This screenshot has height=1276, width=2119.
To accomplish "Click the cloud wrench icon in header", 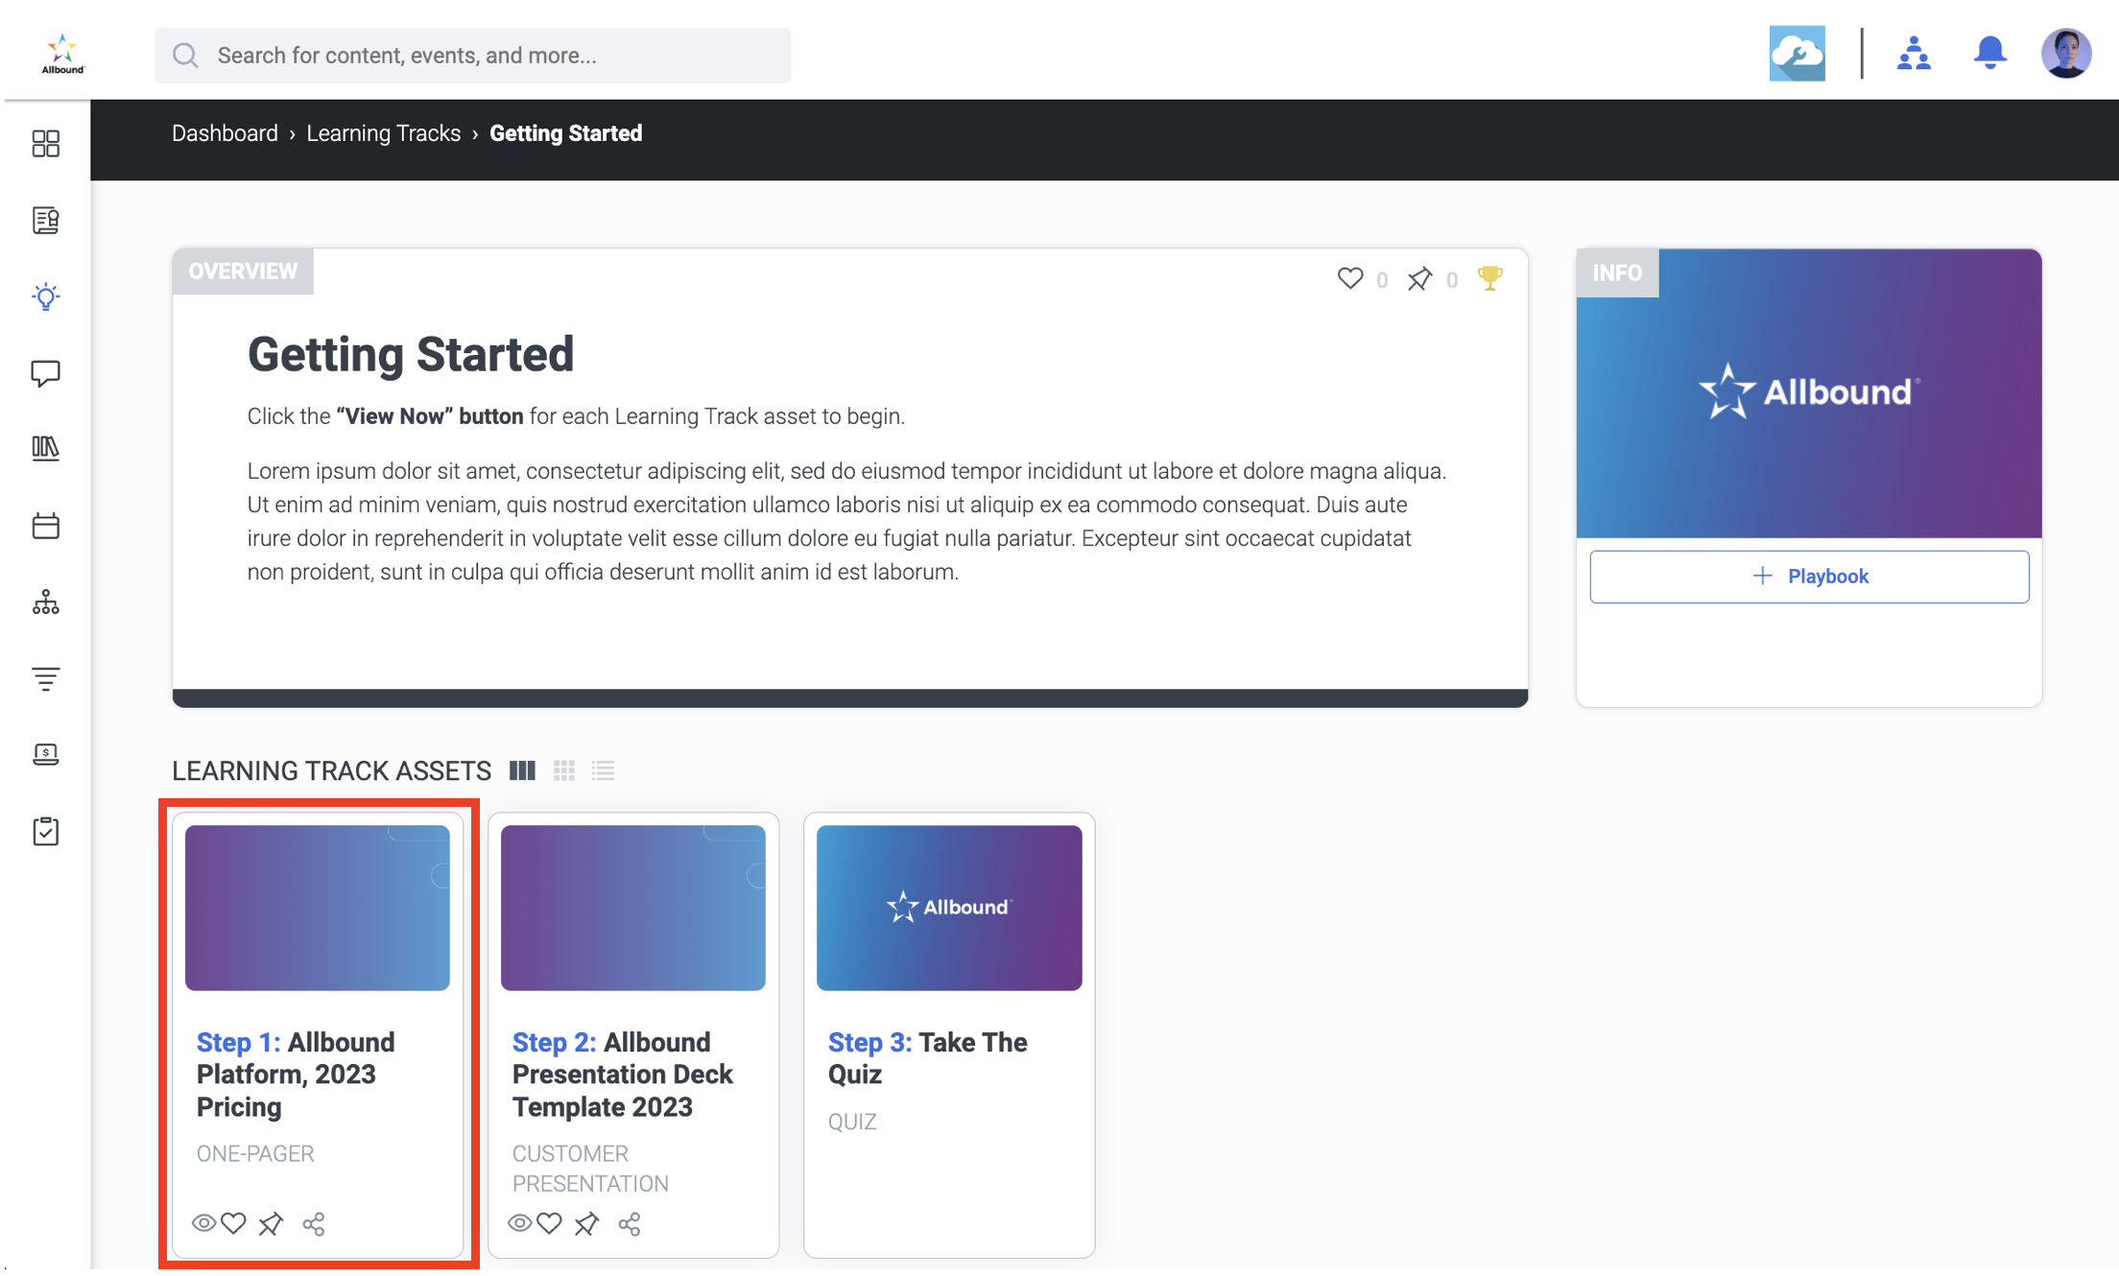I will pyautogui.click(x=1797, y=54).
